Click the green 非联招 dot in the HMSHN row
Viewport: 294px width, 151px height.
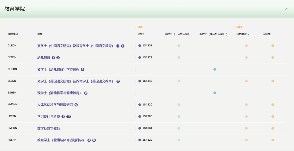click(x=179, y=105)
